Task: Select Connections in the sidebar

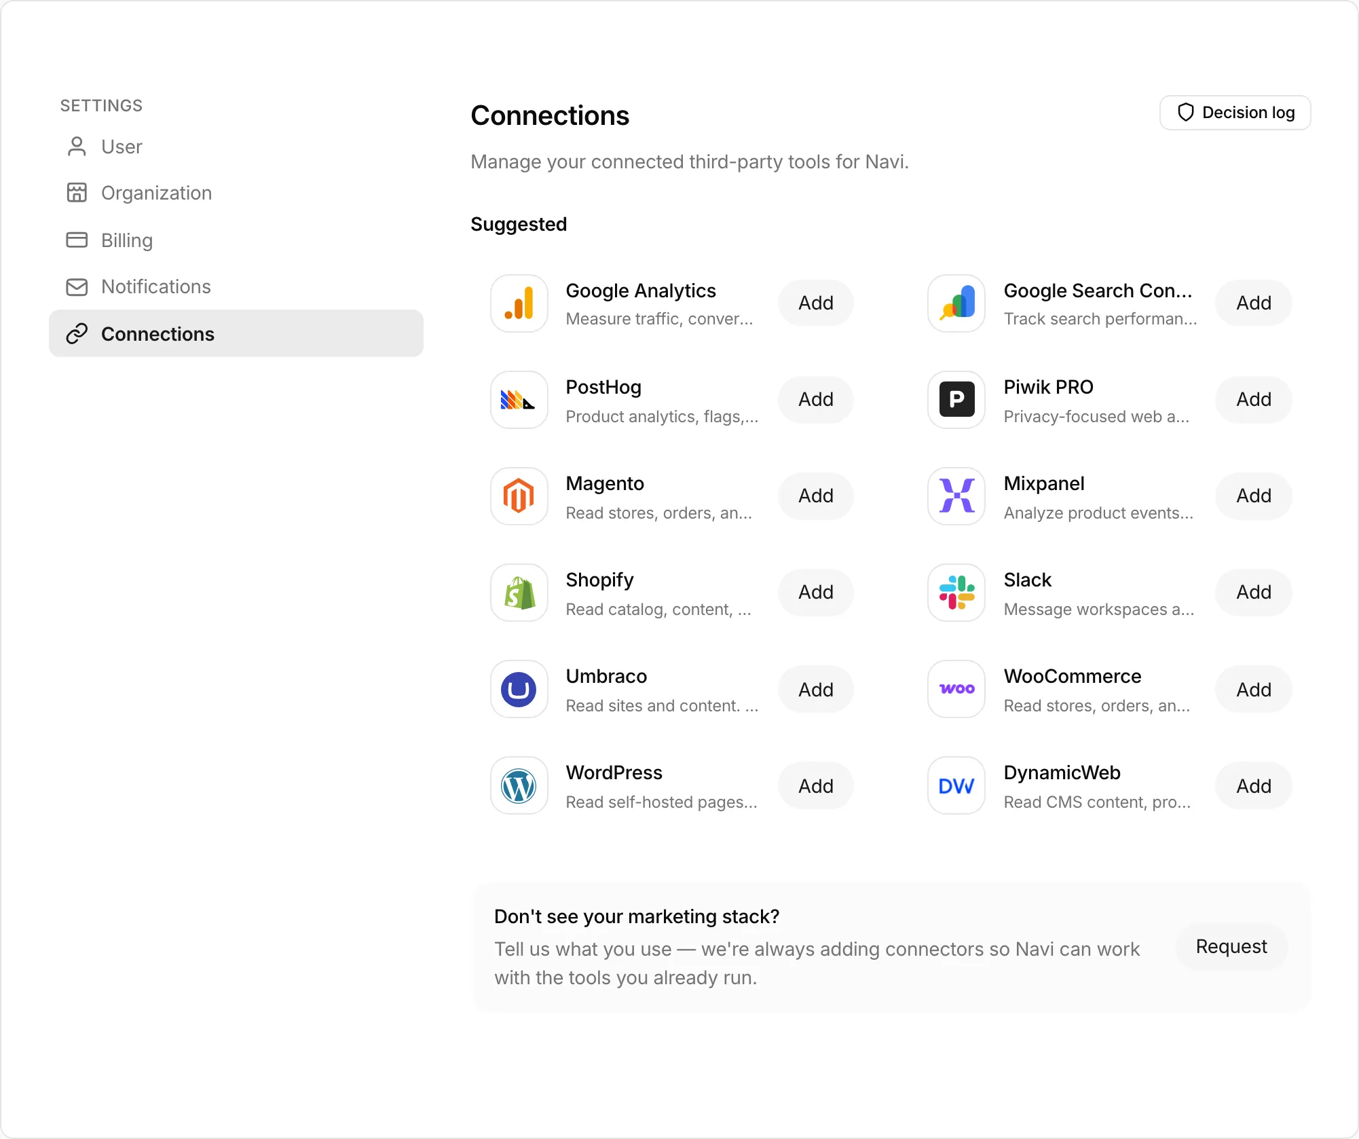Action: coord(236,334)
